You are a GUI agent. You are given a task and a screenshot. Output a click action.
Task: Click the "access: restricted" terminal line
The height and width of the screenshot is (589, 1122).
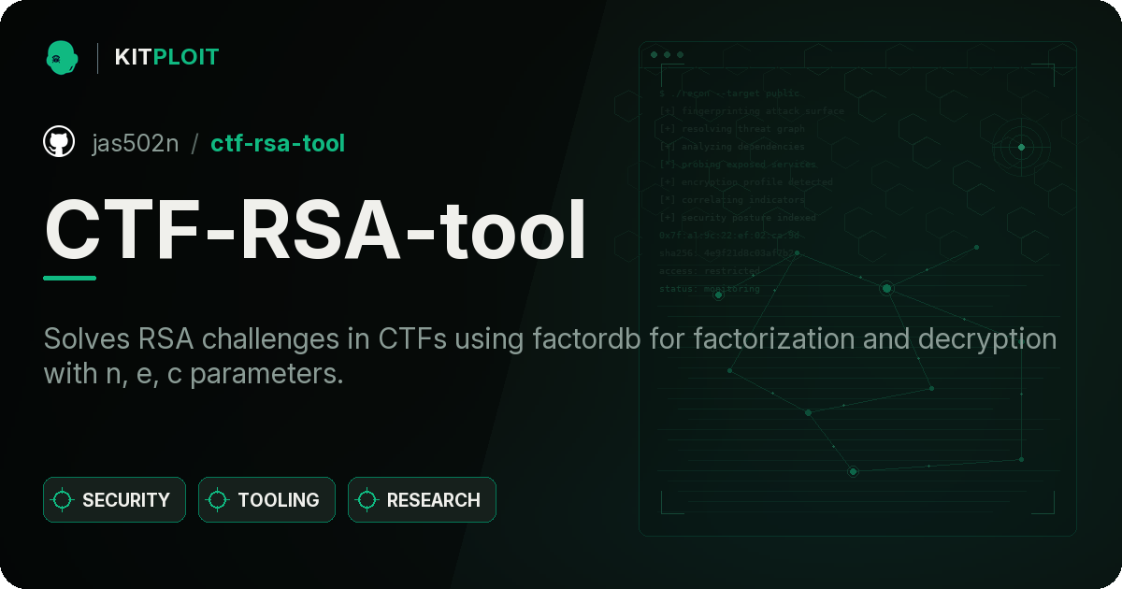(x=710, y=270)
